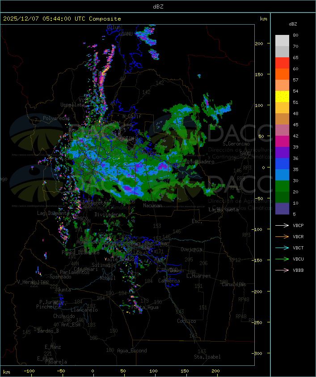Image resolution: width=316 pixels, height=377 pixels.
Task: Select the light blue 30-35 dBZ swatch
Action: coord(282,175)
